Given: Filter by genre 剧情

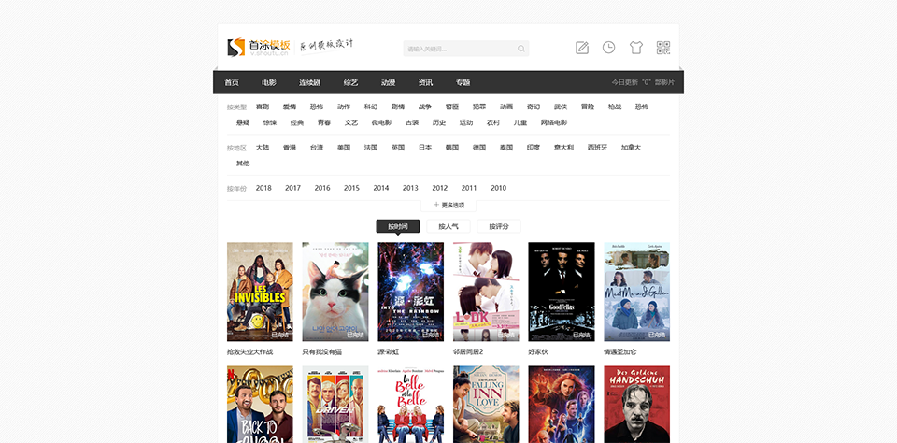Looking at the screenshot, I should [x=398, y=107].
